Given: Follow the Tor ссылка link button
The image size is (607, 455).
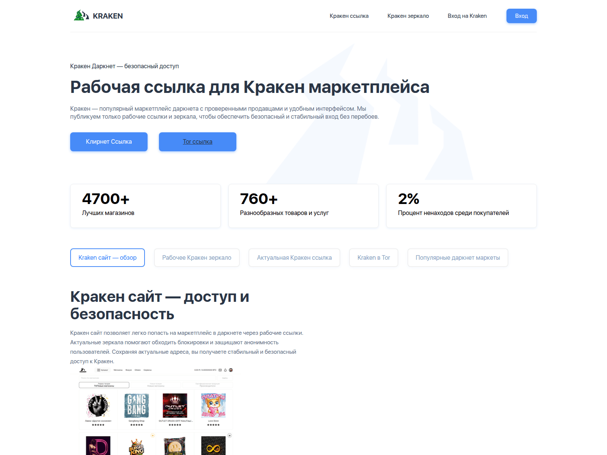Looking at the screenshot, I should pyautogui.click(x=198, y=142).
